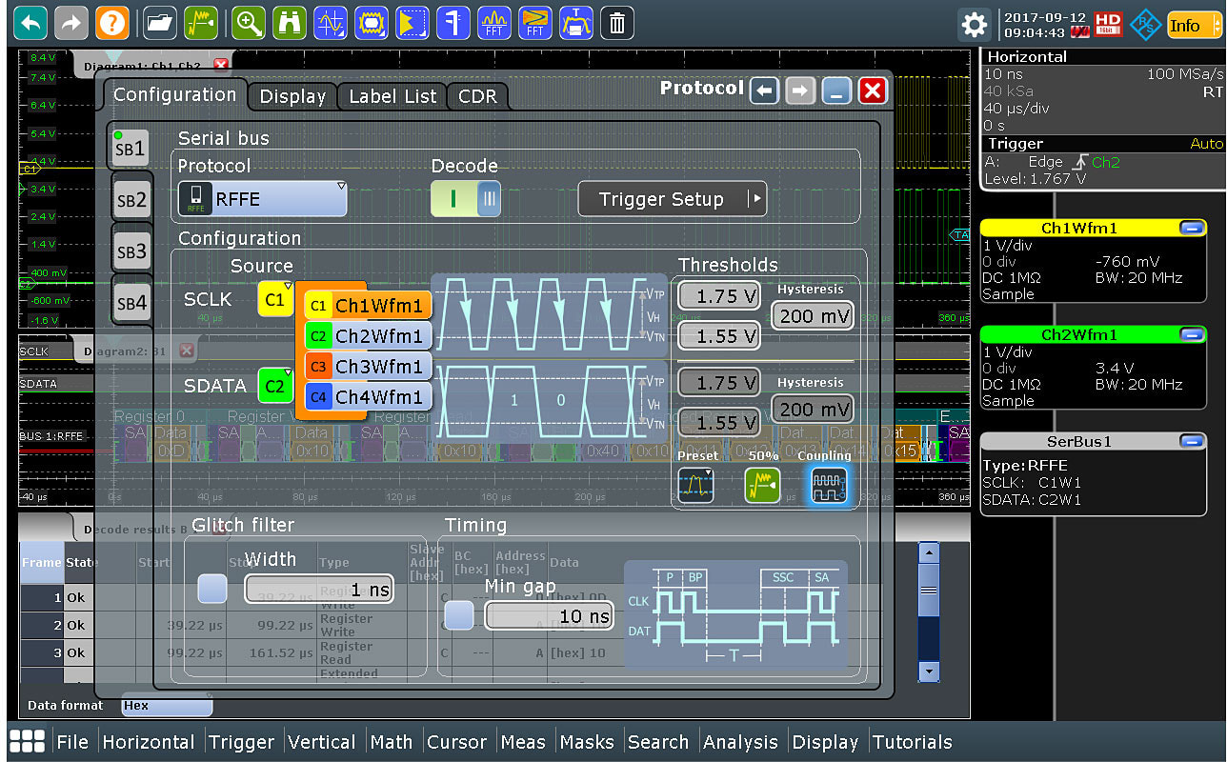Click the HD 16bit mode icon

coord(1107,24)
